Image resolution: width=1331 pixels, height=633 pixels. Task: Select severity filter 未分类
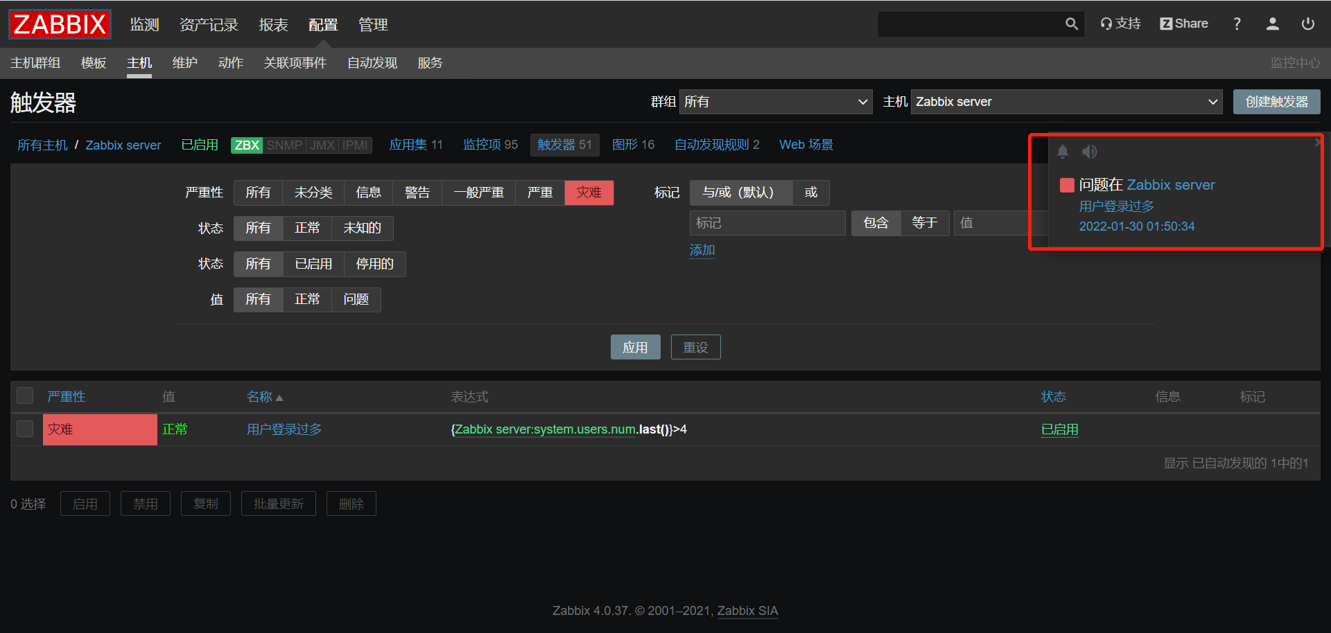click(313, 193)
